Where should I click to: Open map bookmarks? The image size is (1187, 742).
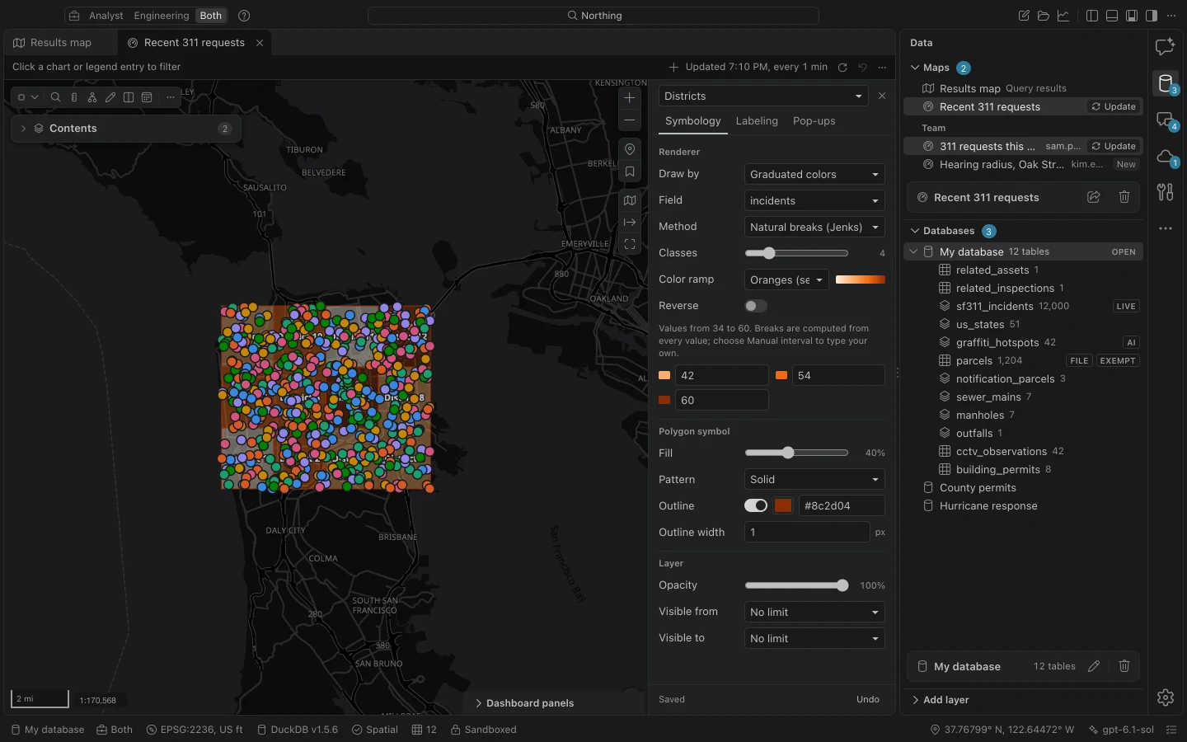coord(630,172)
